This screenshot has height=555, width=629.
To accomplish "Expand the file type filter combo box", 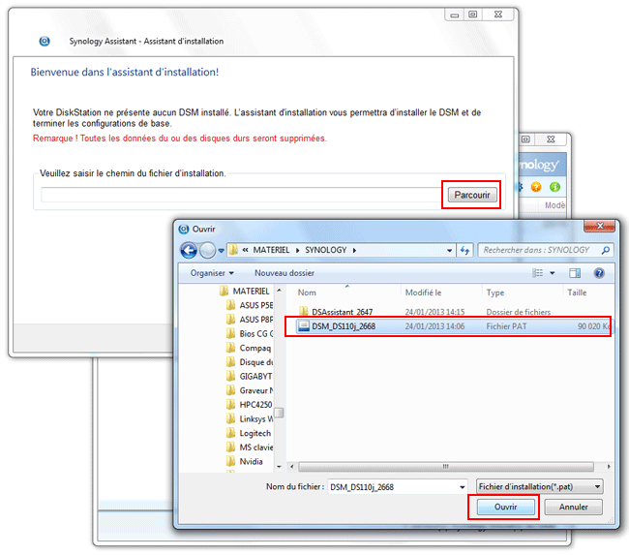I will coord(539,486).
